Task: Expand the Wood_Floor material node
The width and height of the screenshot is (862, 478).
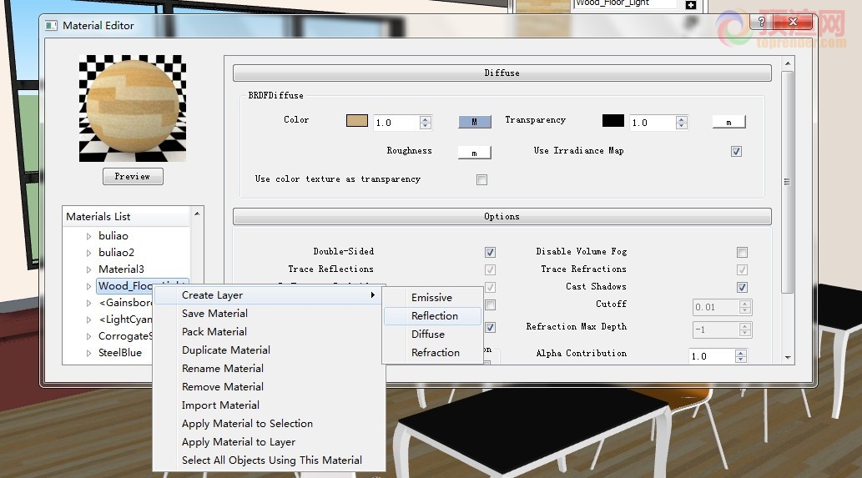Action: pyautogui.click(x=88, y=286)
